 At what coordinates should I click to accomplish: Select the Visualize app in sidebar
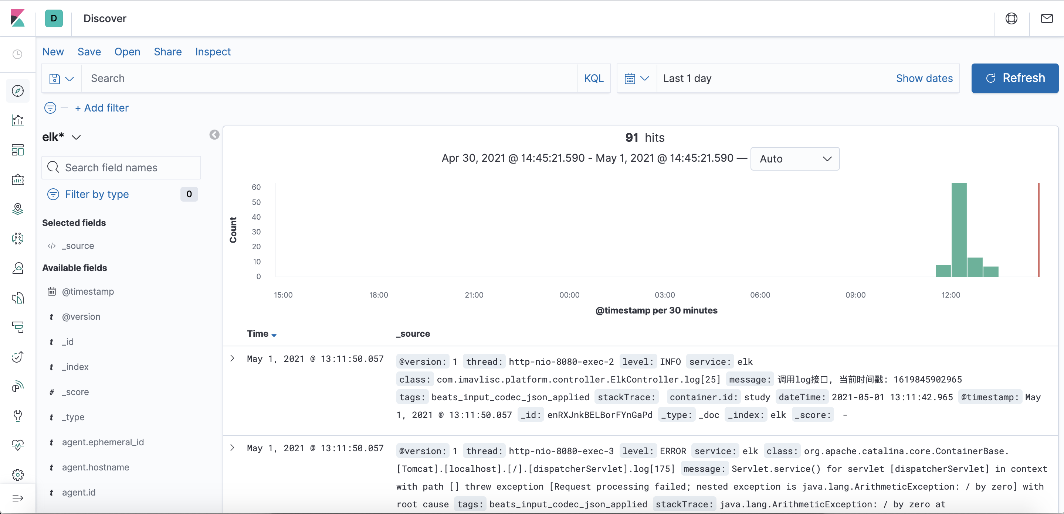[17, 120]
